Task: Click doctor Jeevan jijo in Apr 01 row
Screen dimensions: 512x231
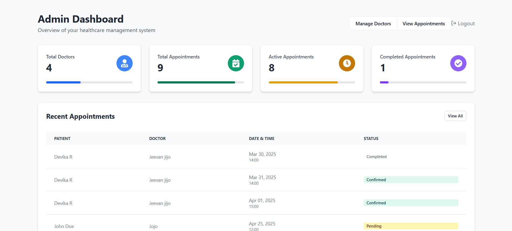Action: pyautogui.click(x=160, y=203)
